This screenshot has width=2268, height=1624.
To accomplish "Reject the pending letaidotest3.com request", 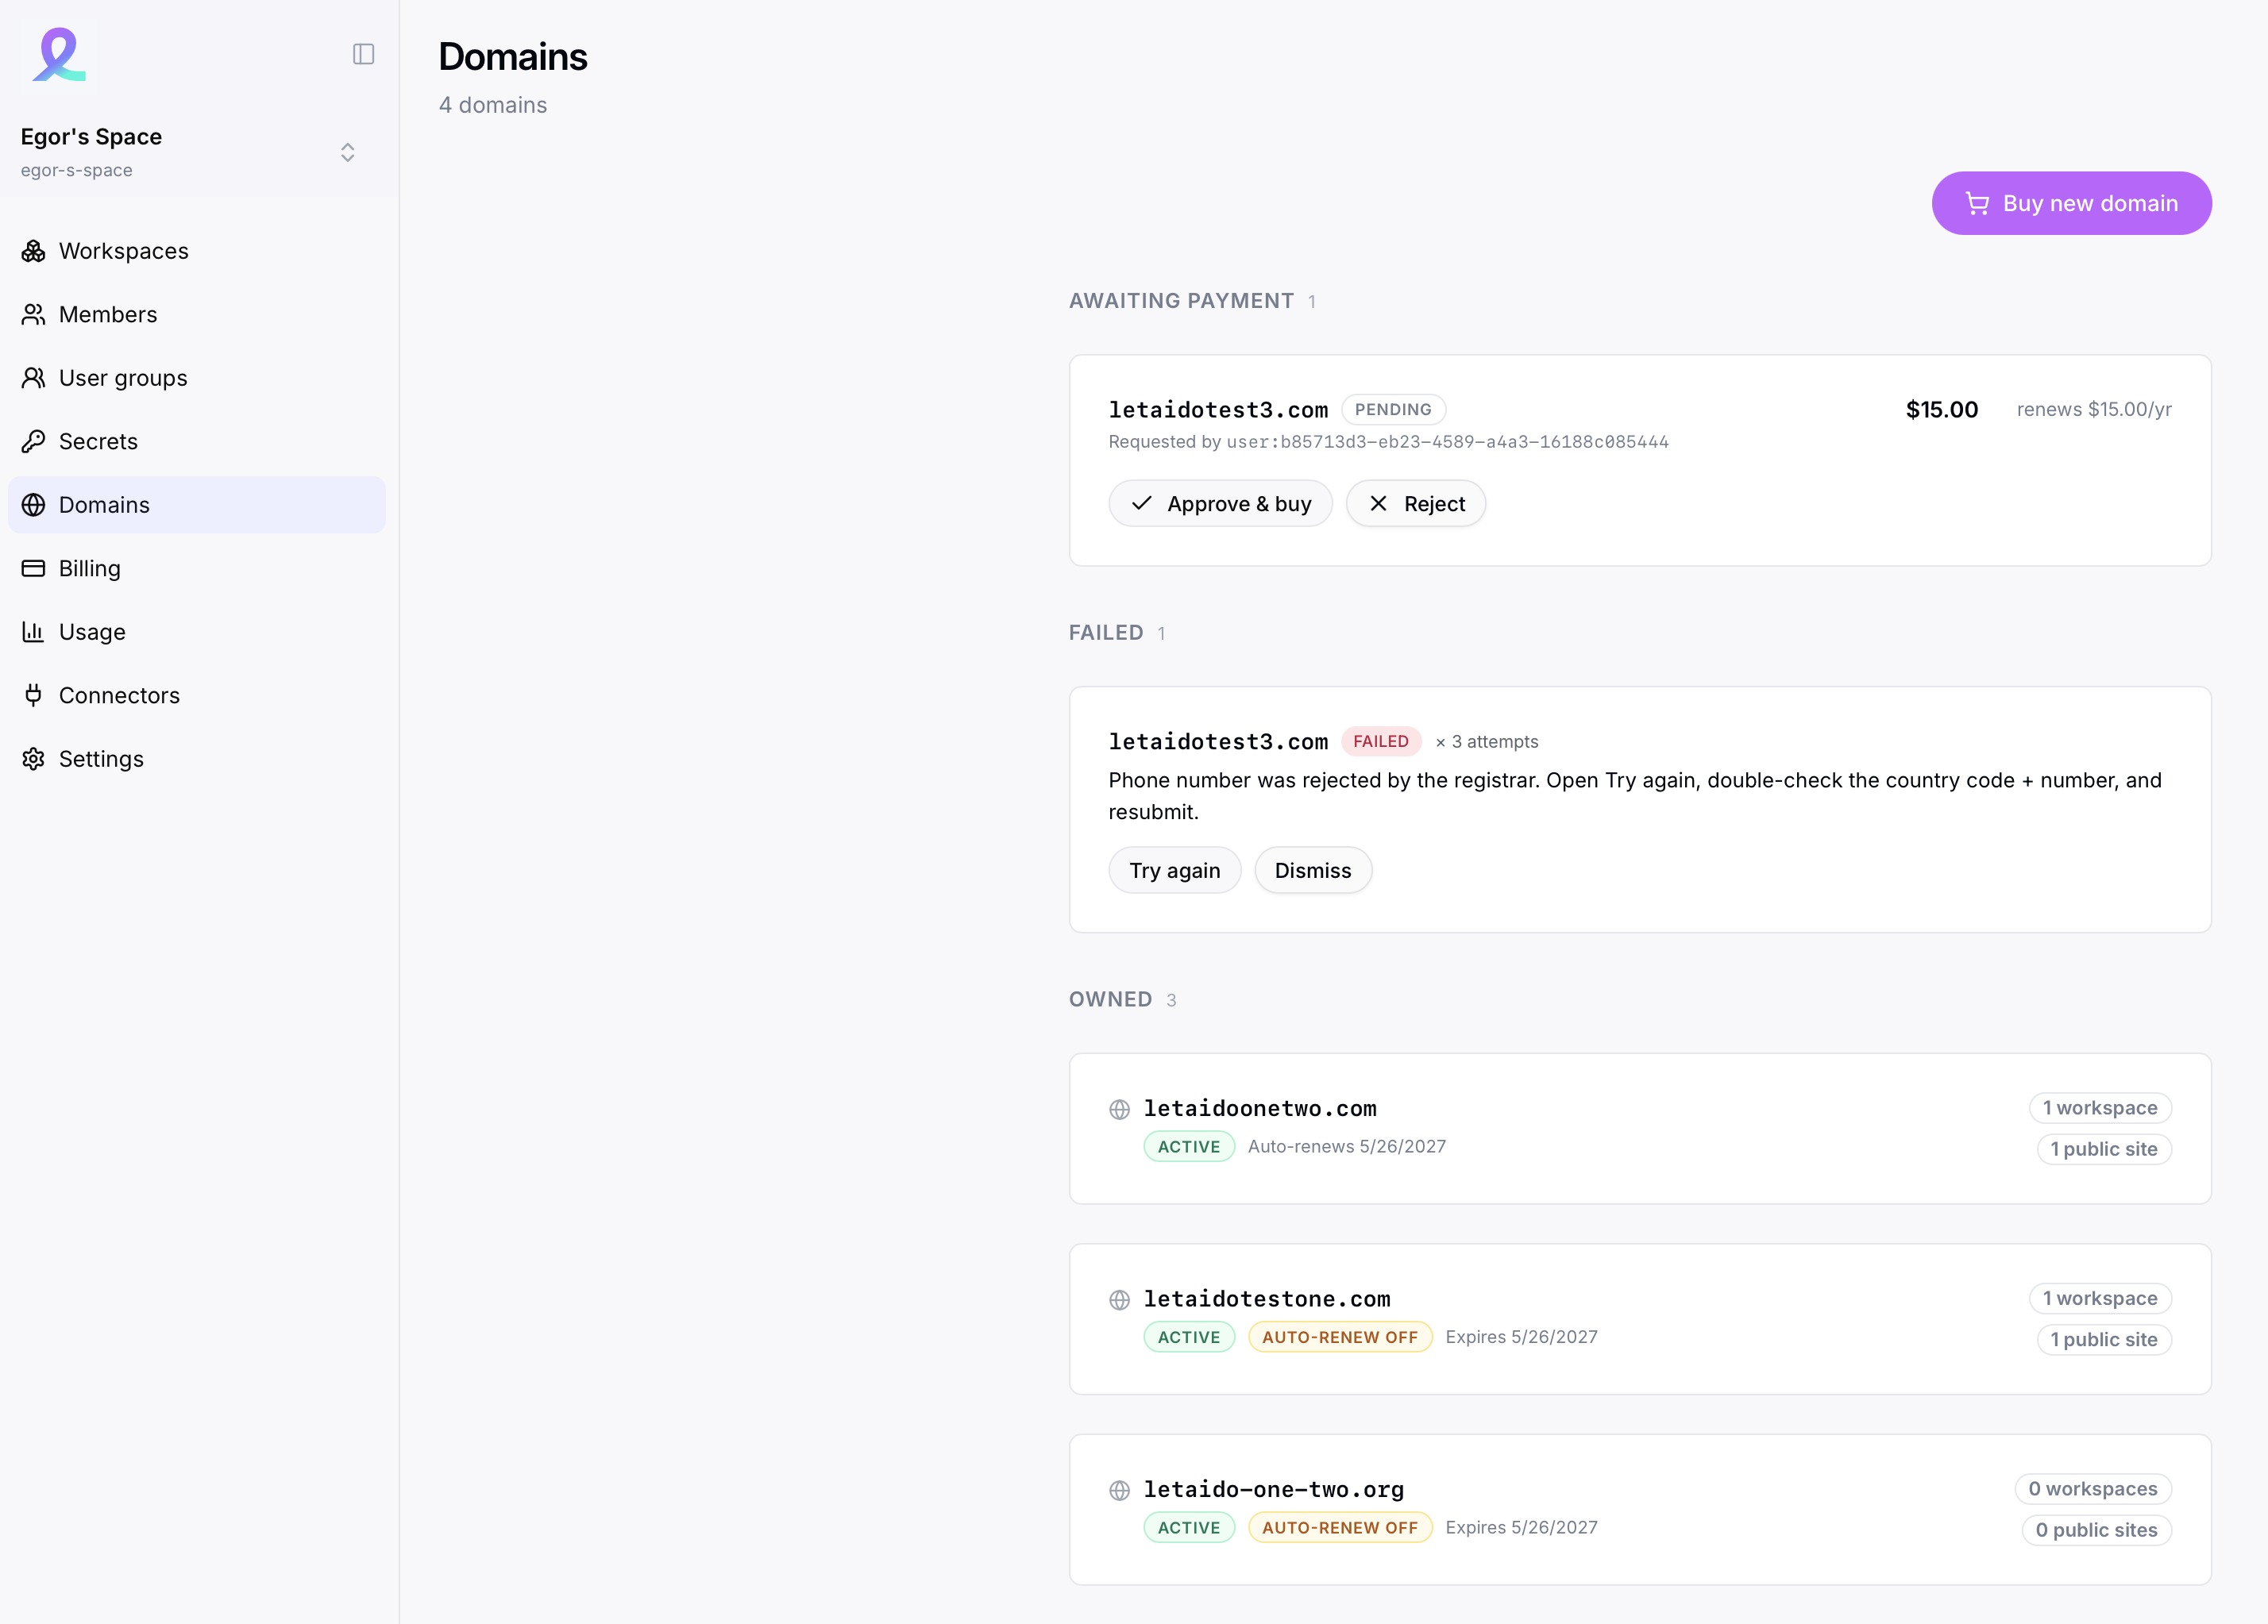I will coord(1416,504).
